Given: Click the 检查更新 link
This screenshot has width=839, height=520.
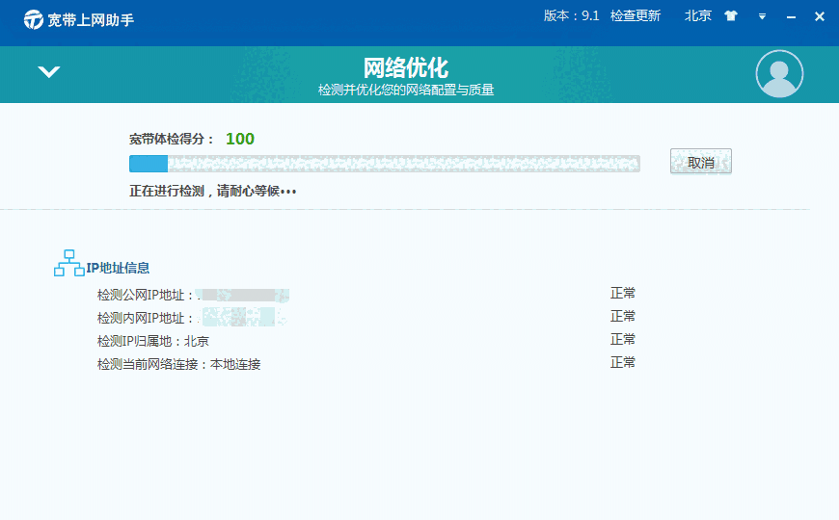Looking at the screenshot, I should coord(636,16).
